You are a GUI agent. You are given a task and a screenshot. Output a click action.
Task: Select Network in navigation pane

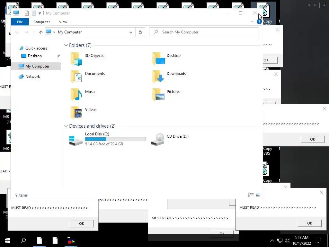click(x=32, y=77)
